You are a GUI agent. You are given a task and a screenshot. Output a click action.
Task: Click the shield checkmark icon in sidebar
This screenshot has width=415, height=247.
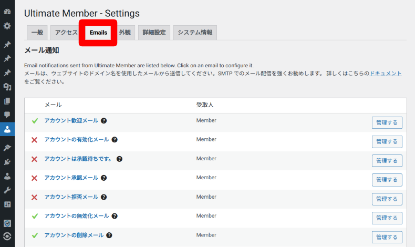click(x=7, y=223)
